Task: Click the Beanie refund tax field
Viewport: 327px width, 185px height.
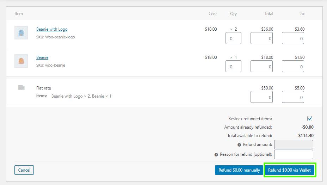Action: [x=293, y=66]
